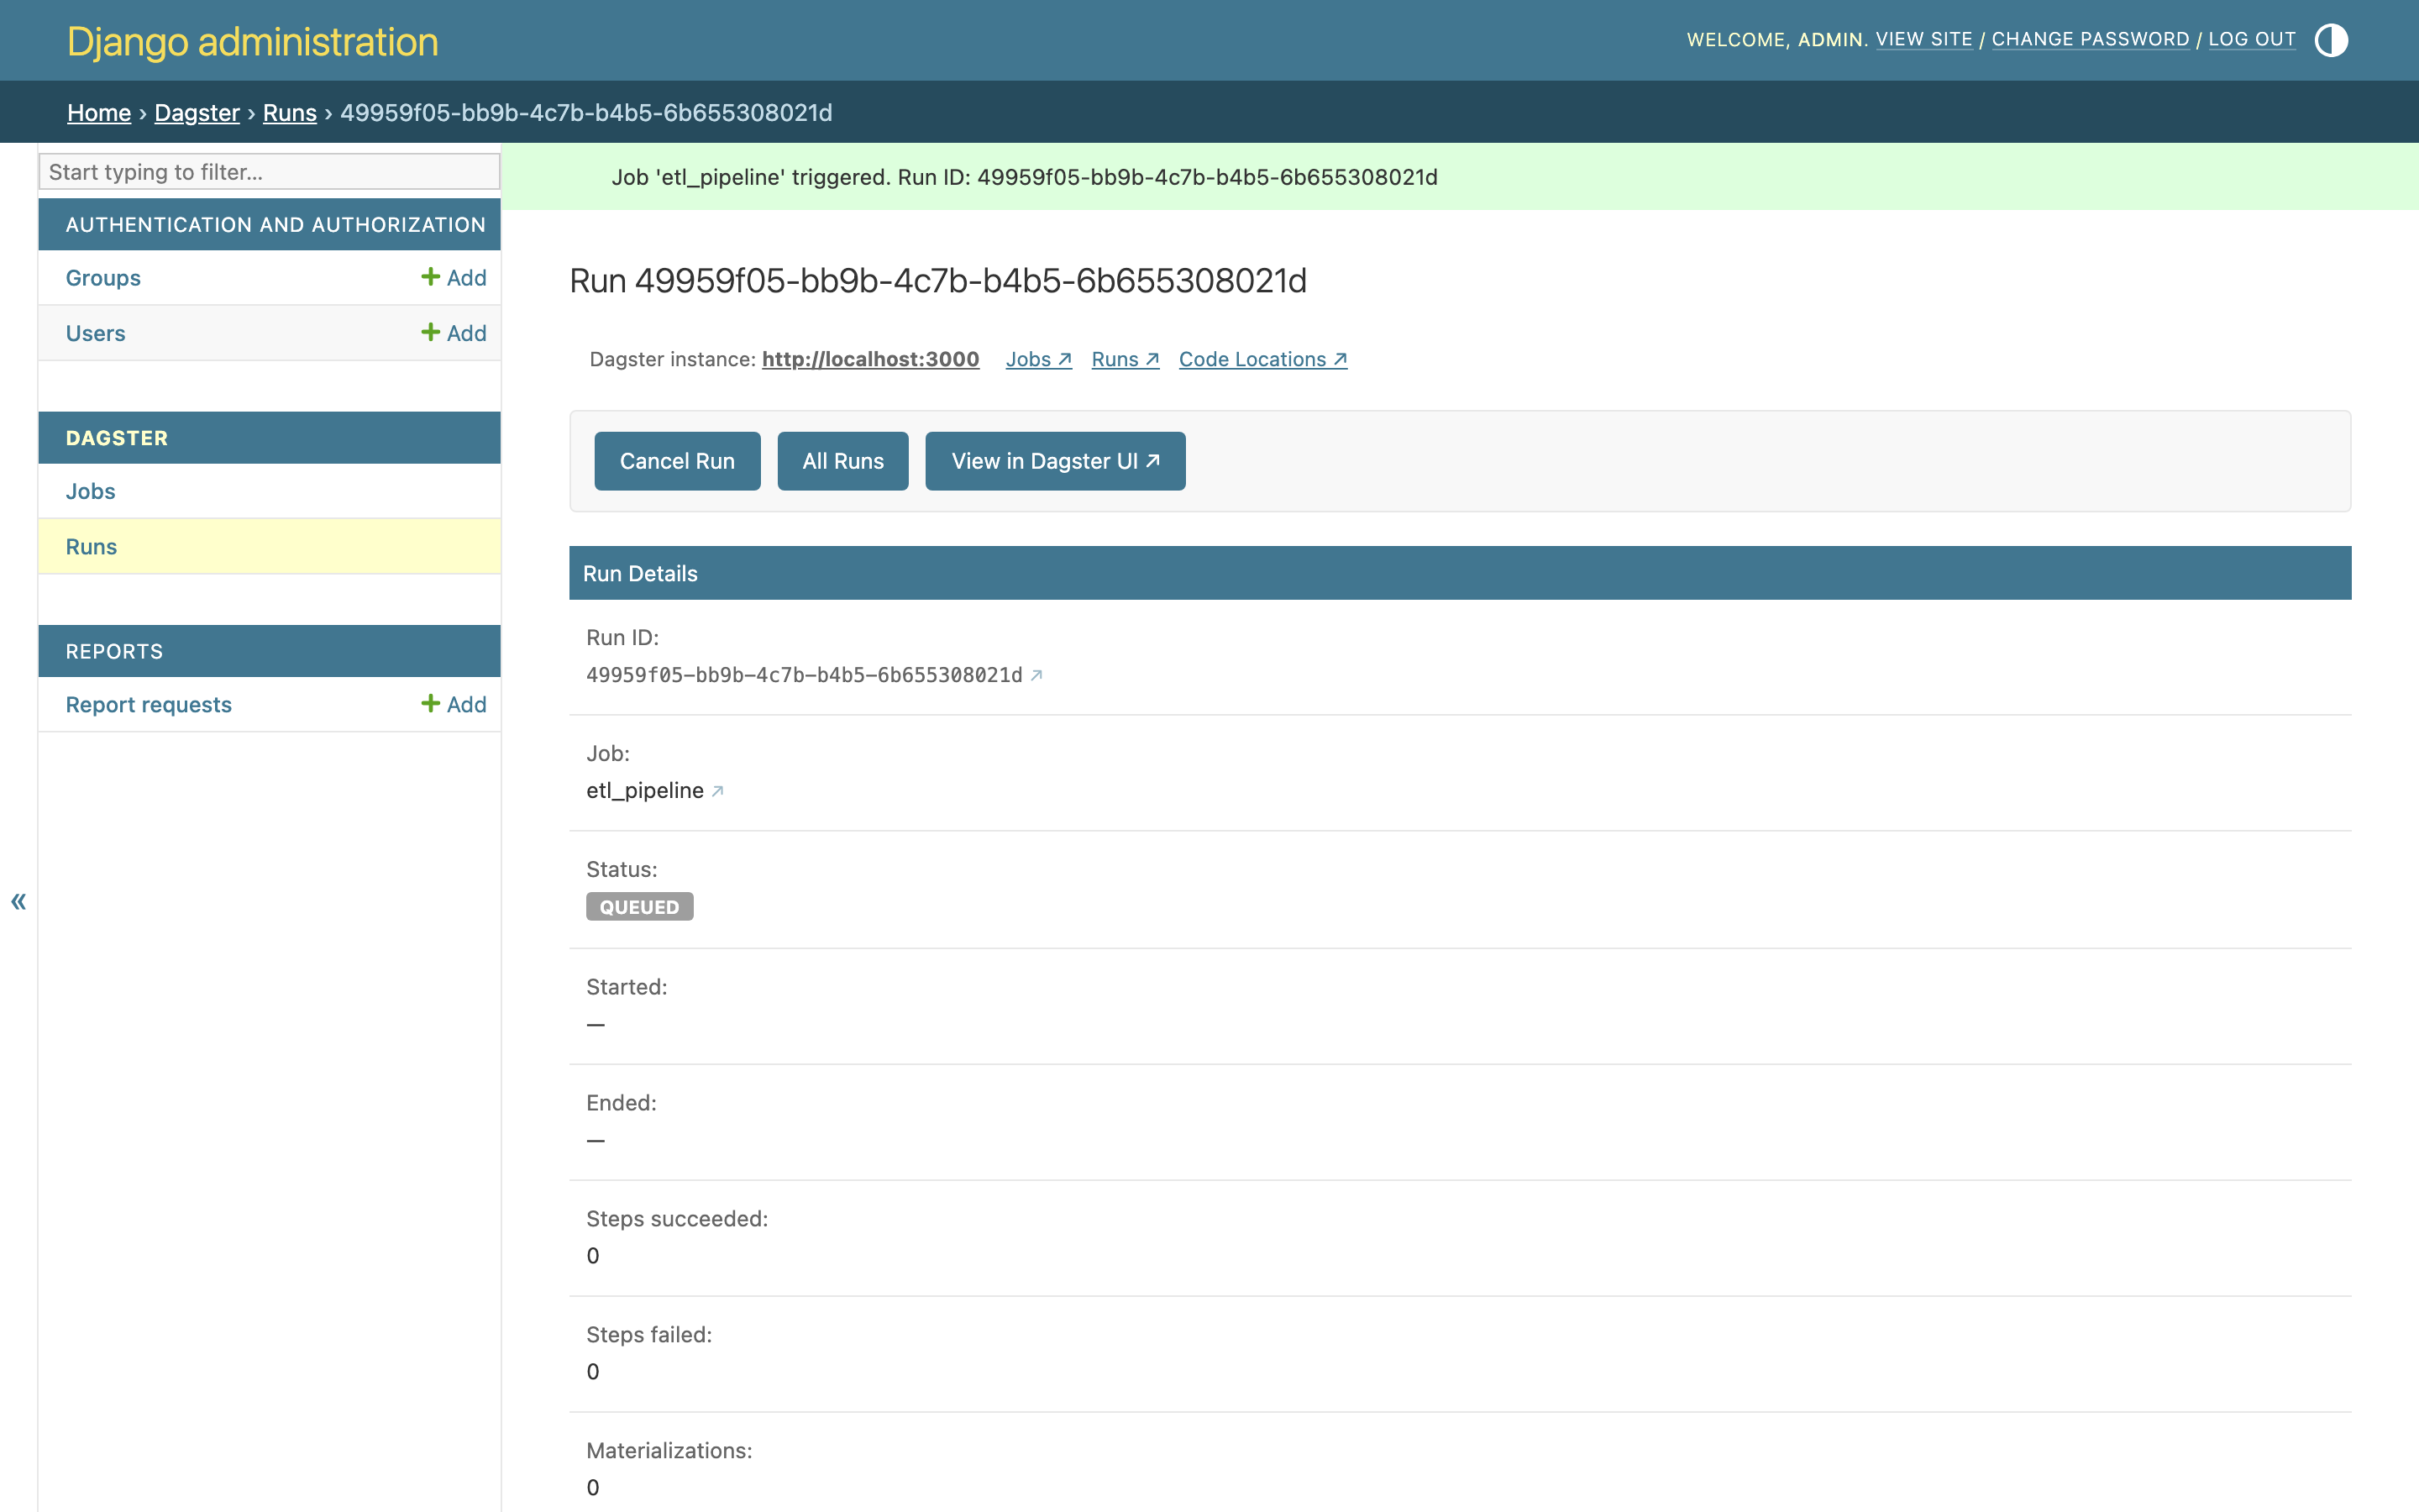
Task: Toggle the light/dark theme icon
Action: 2331,40
